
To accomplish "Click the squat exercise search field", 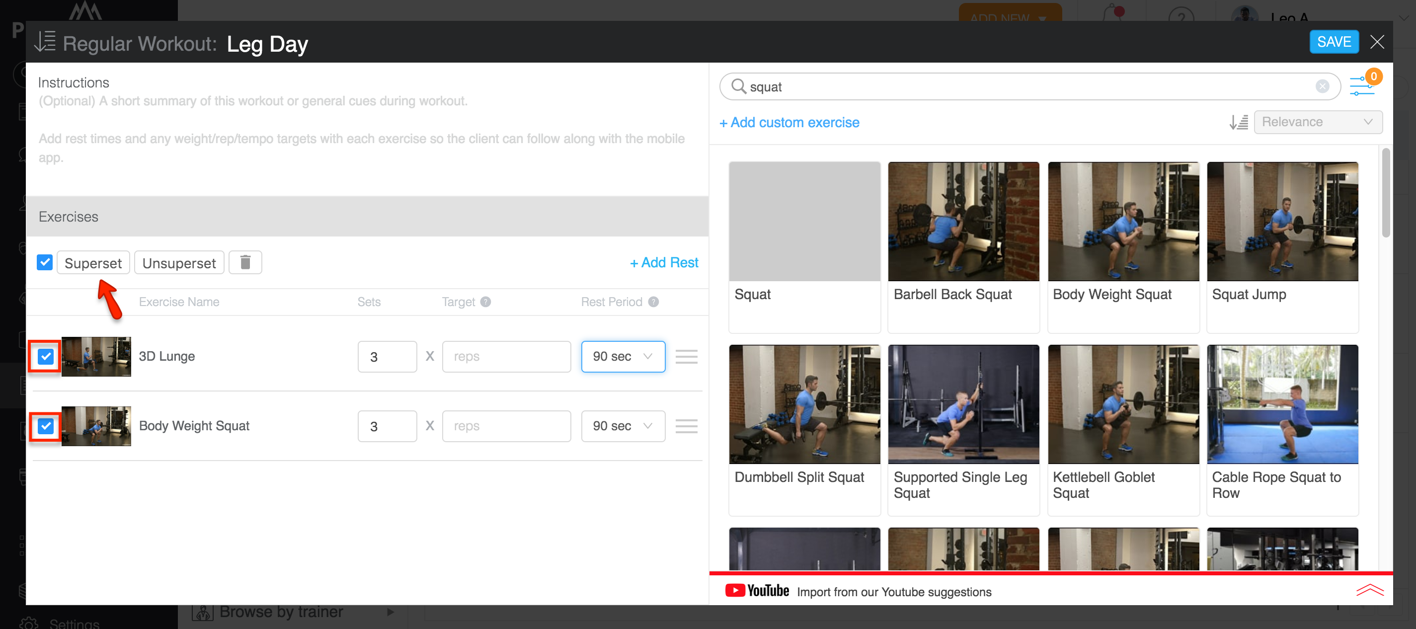I will tap(1030, 86).
